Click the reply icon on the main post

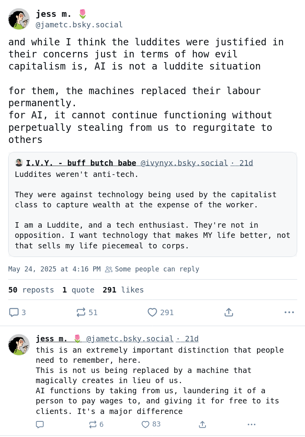[14, 312]
